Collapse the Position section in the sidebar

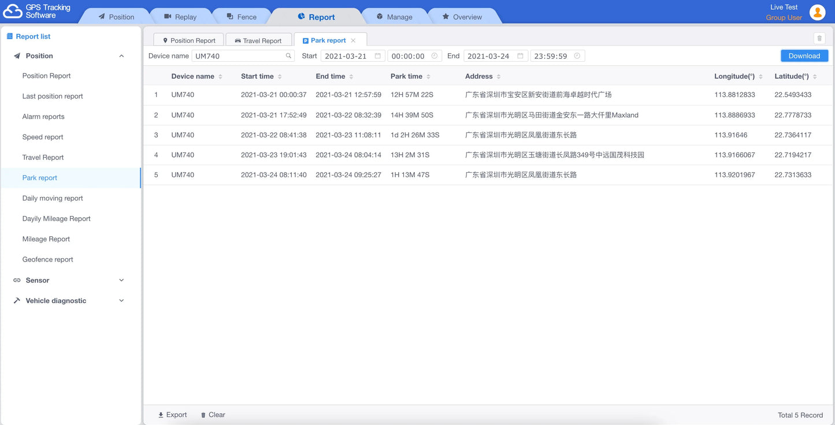pos(121,55)
